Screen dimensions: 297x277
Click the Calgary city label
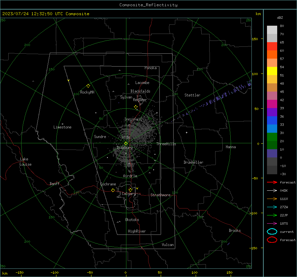tap(129, 194)
